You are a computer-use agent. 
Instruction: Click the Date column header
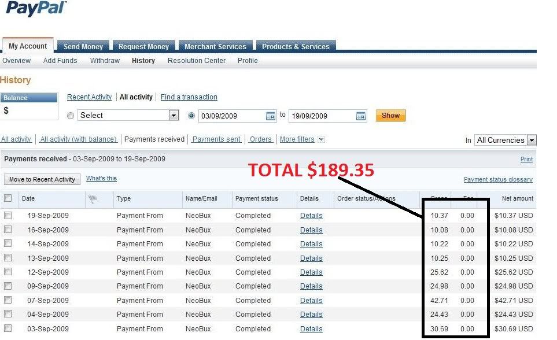click(x=28, y=198)
